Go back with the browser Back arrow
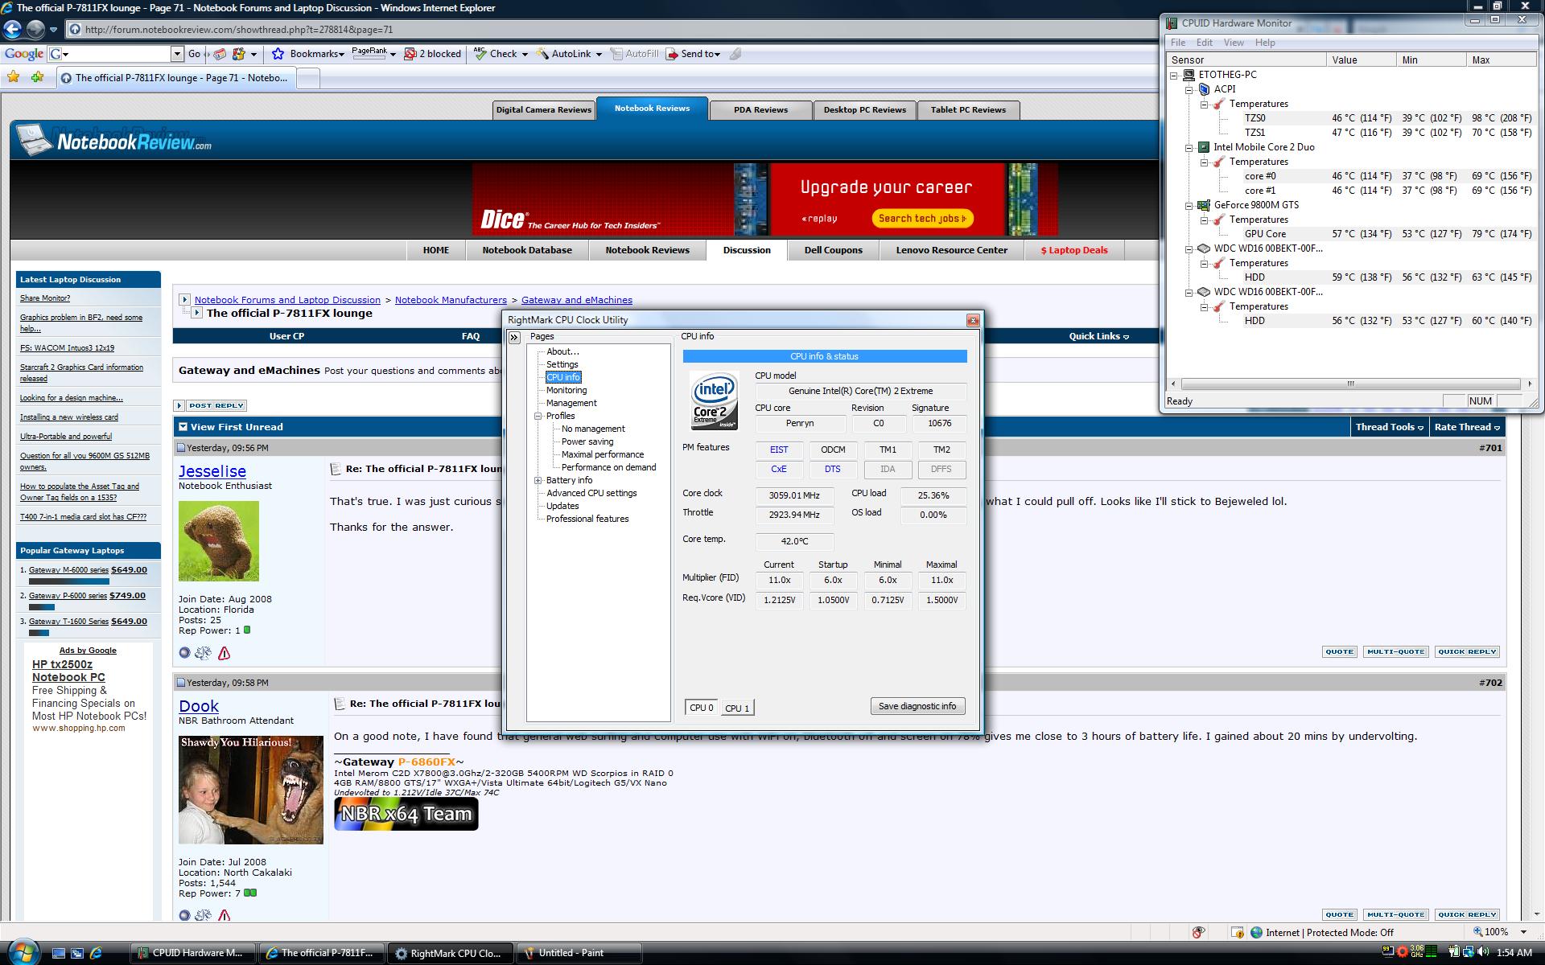Screen dimensions: 1545x965 point(12,30)
